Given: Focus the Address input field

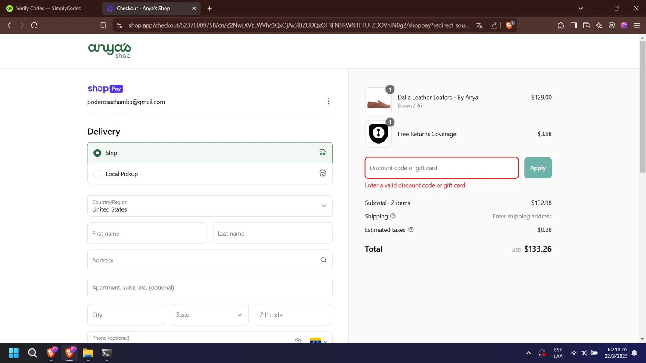Looking at the screenshot, I should click(x=210, y=260).
